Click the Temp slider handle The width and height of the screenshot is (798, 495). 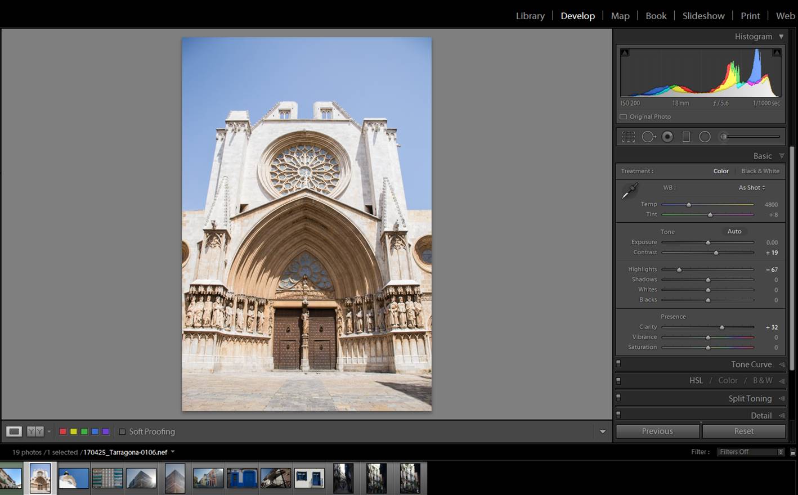tap(688, 205)
